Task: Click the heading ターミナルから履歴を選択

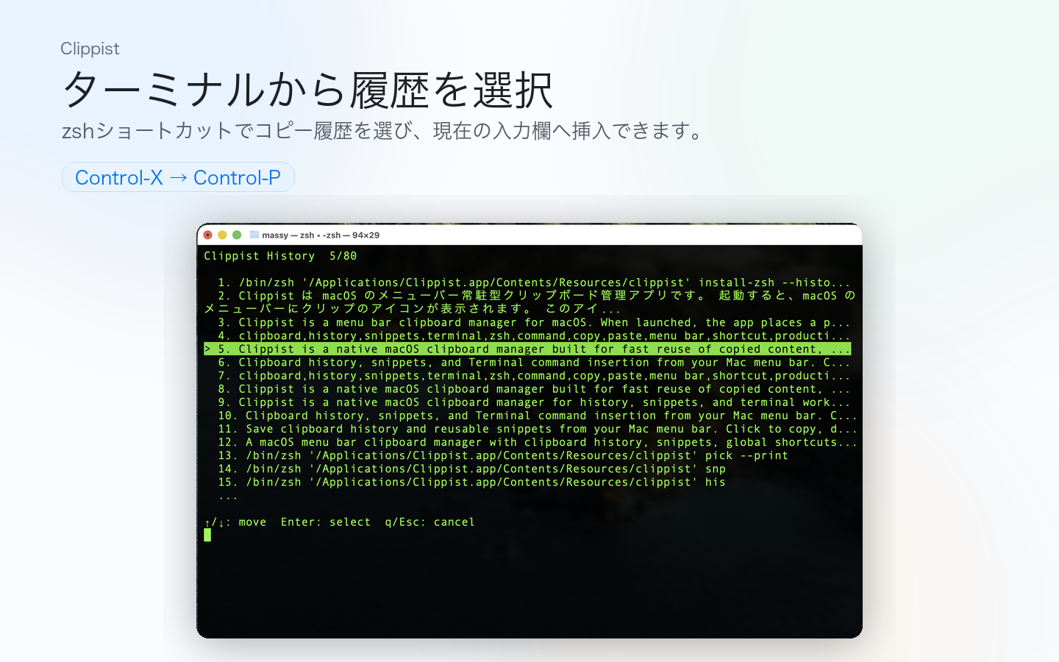Action: pos(307,90)
